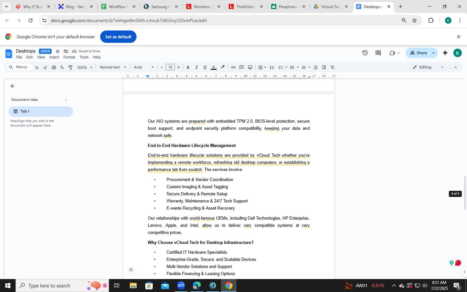Open Share options dropdown arrow
Image resolution: width=467 pixels, height=292 pixels.
point(434,53)
